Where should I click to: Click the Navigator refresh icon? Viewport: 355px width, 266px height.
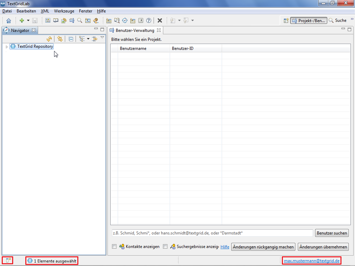[x=49, y=39]
